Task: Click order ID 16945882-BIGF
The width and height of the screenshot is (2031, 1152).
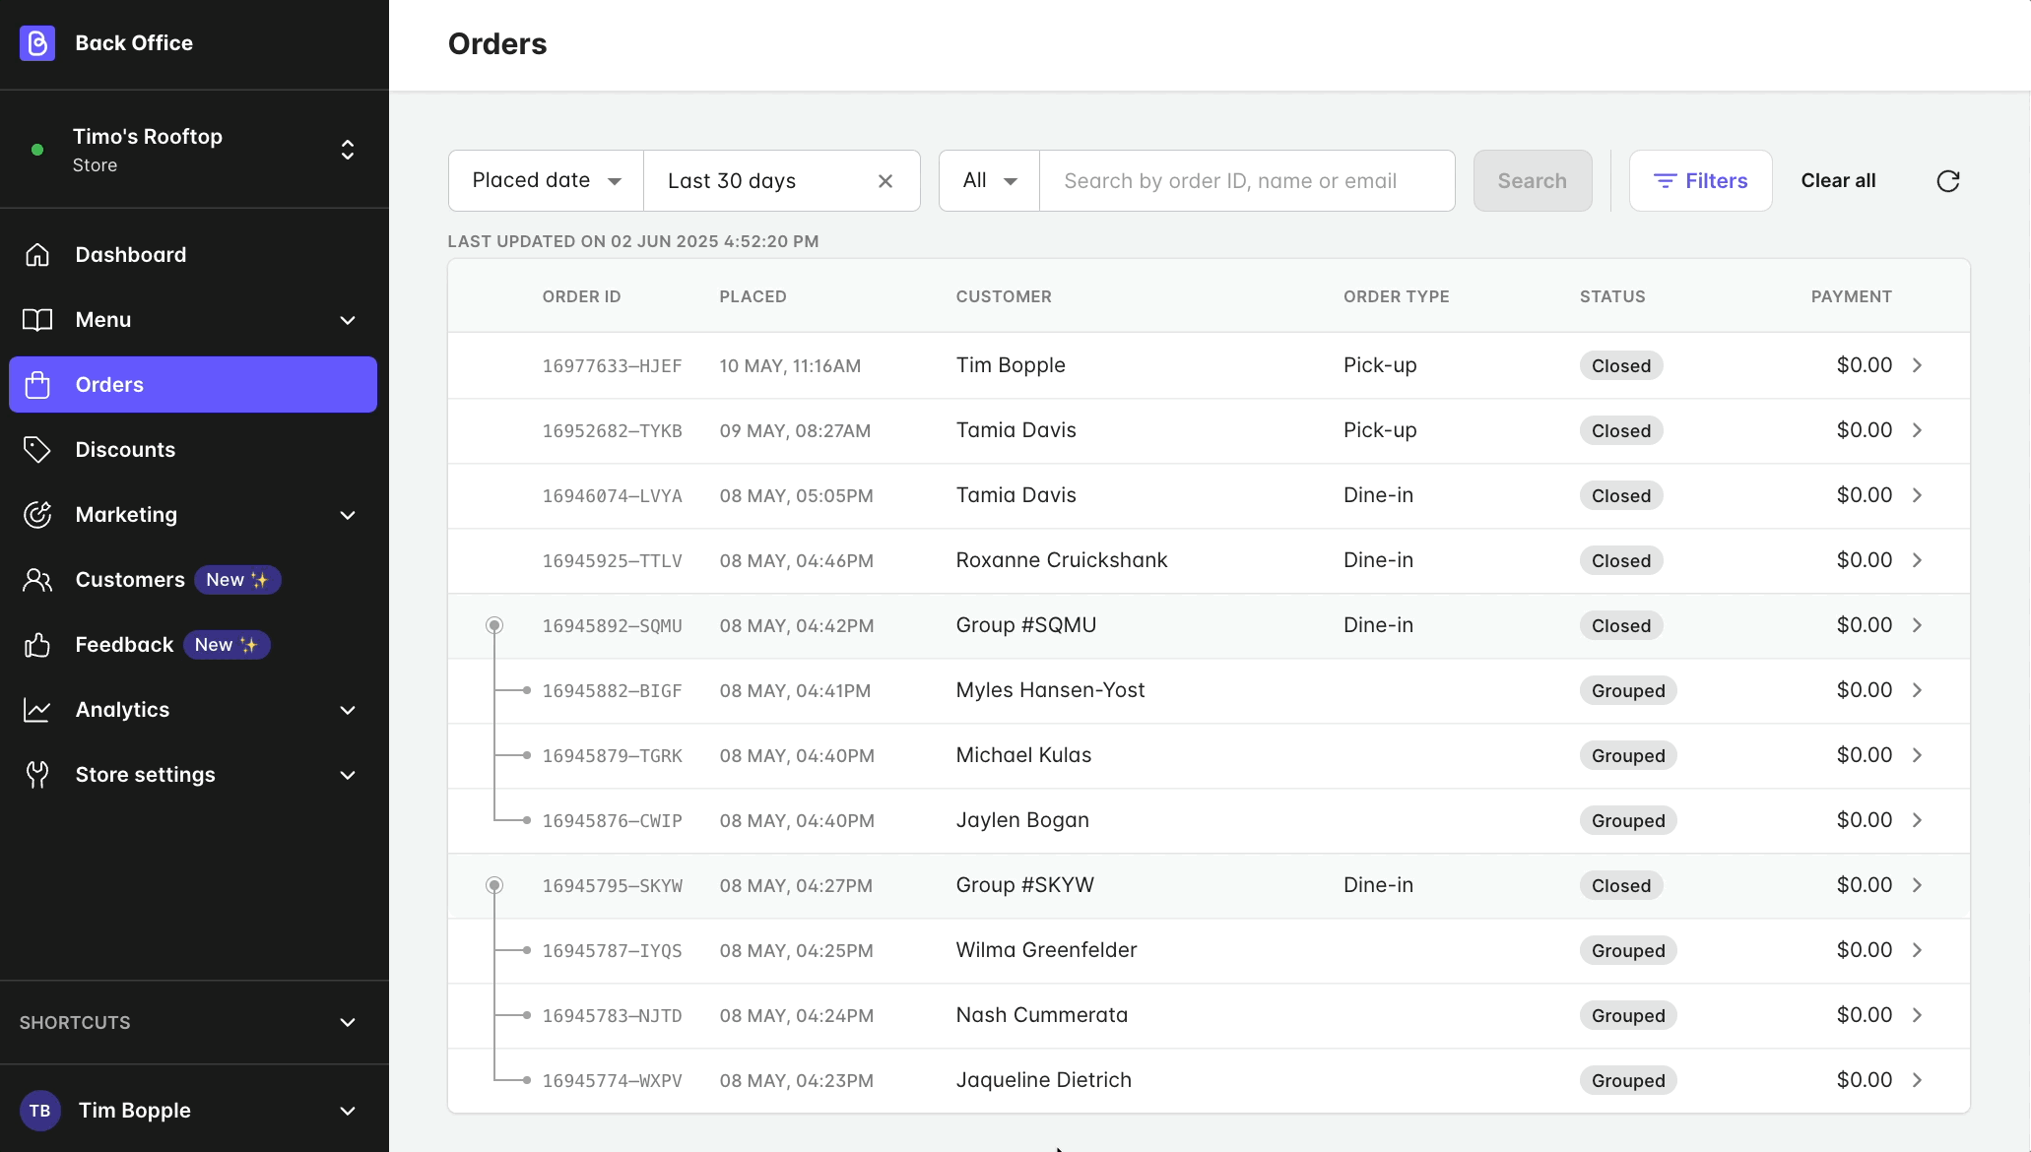Action: point(612,691)
